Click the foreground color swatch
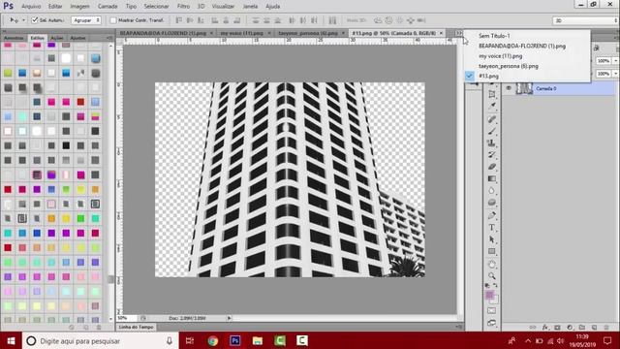The height and width of the screenshot is (349, 620). point(489,295)
